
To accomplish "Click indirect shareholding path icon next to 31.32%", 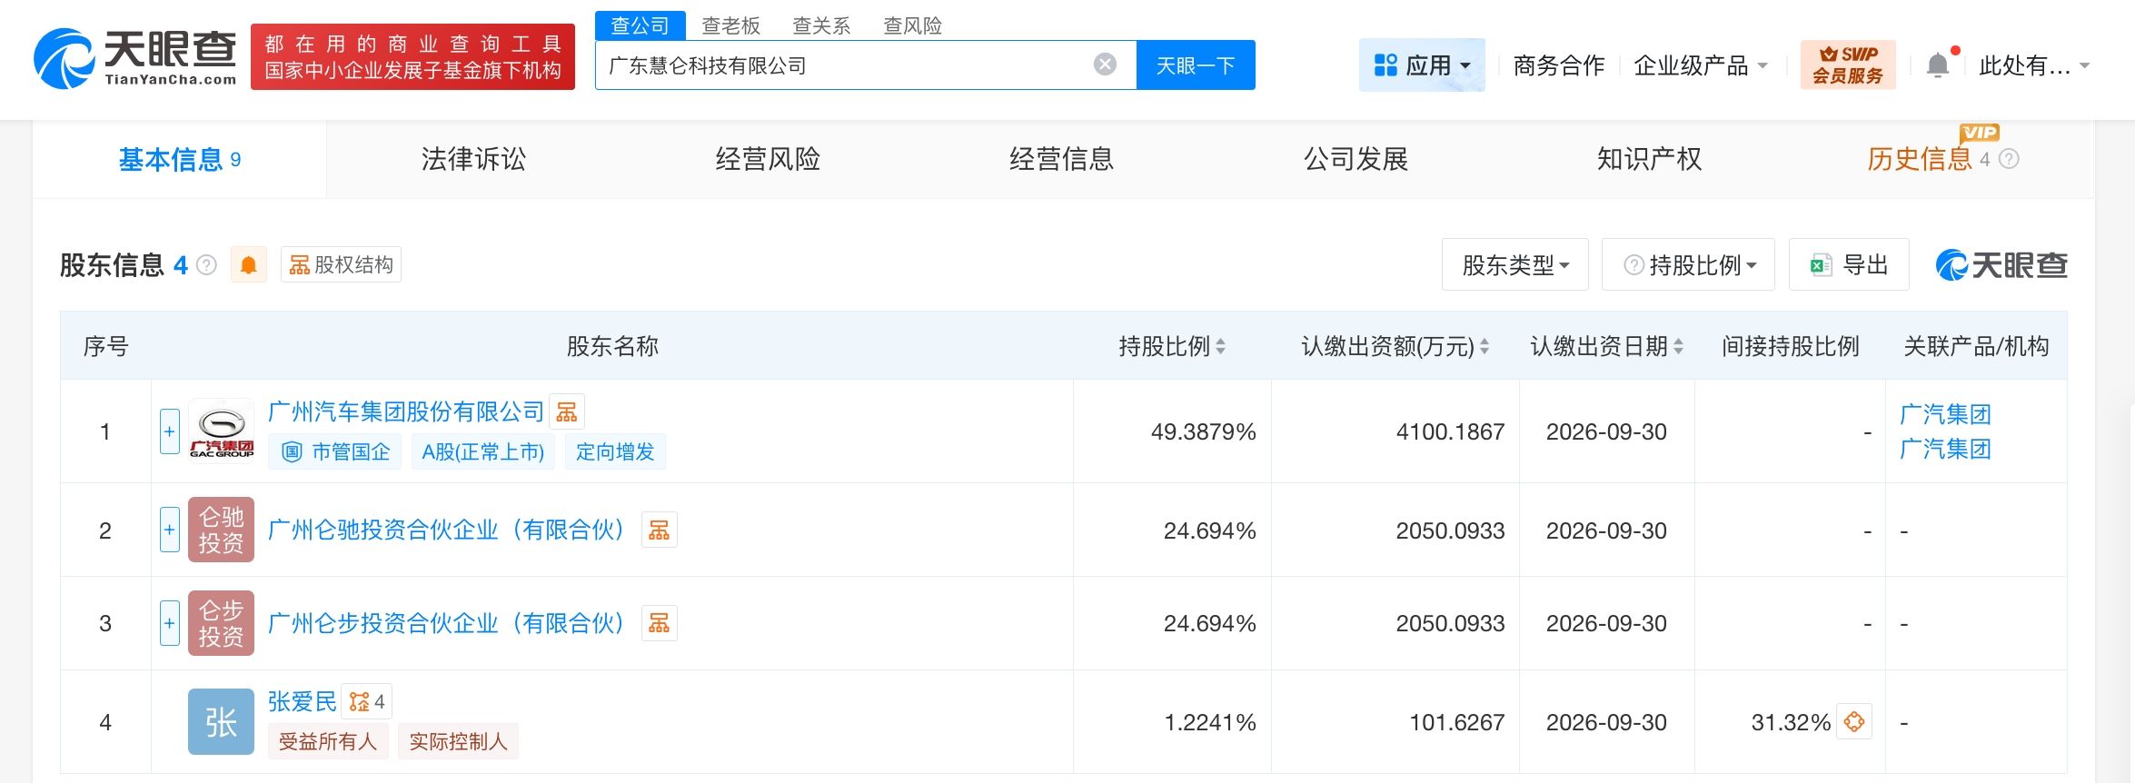I will tap(1854, 722).
